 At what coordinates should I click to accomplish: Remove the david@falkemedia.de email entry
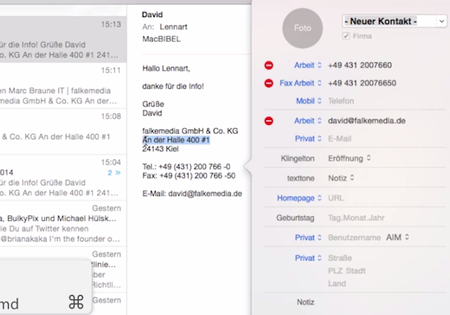(269, 121)
